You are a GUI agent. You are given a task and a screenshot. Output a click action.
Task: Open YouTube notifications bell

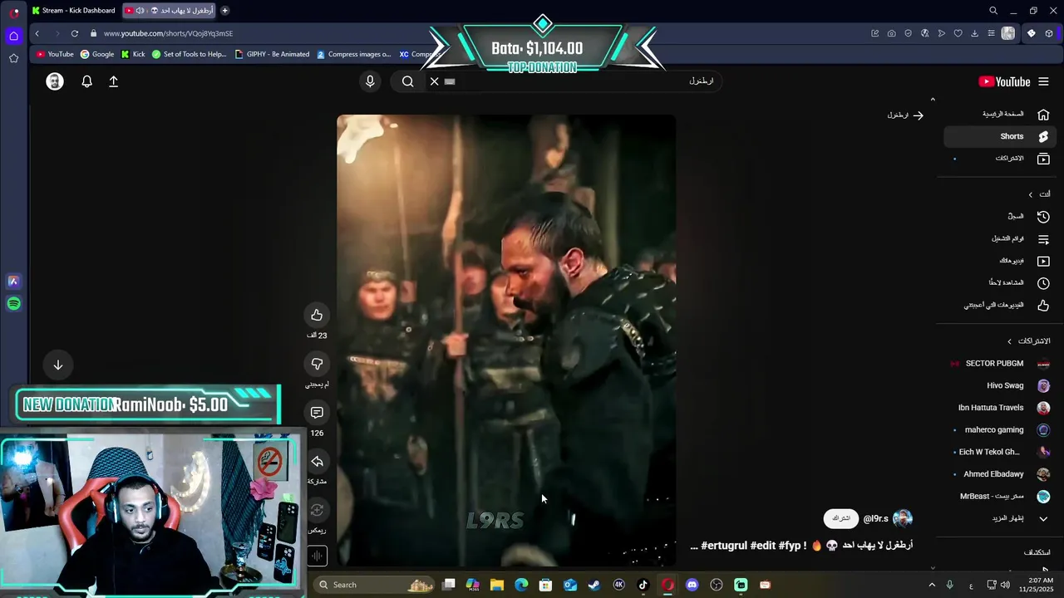tap(86, 81)
